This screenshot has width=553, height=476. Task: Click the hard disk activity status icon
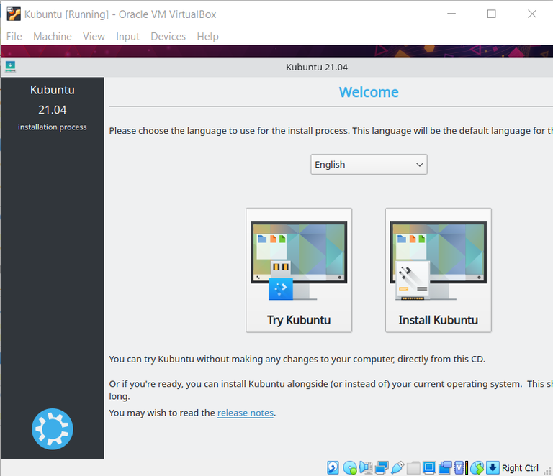click(333, 467)
